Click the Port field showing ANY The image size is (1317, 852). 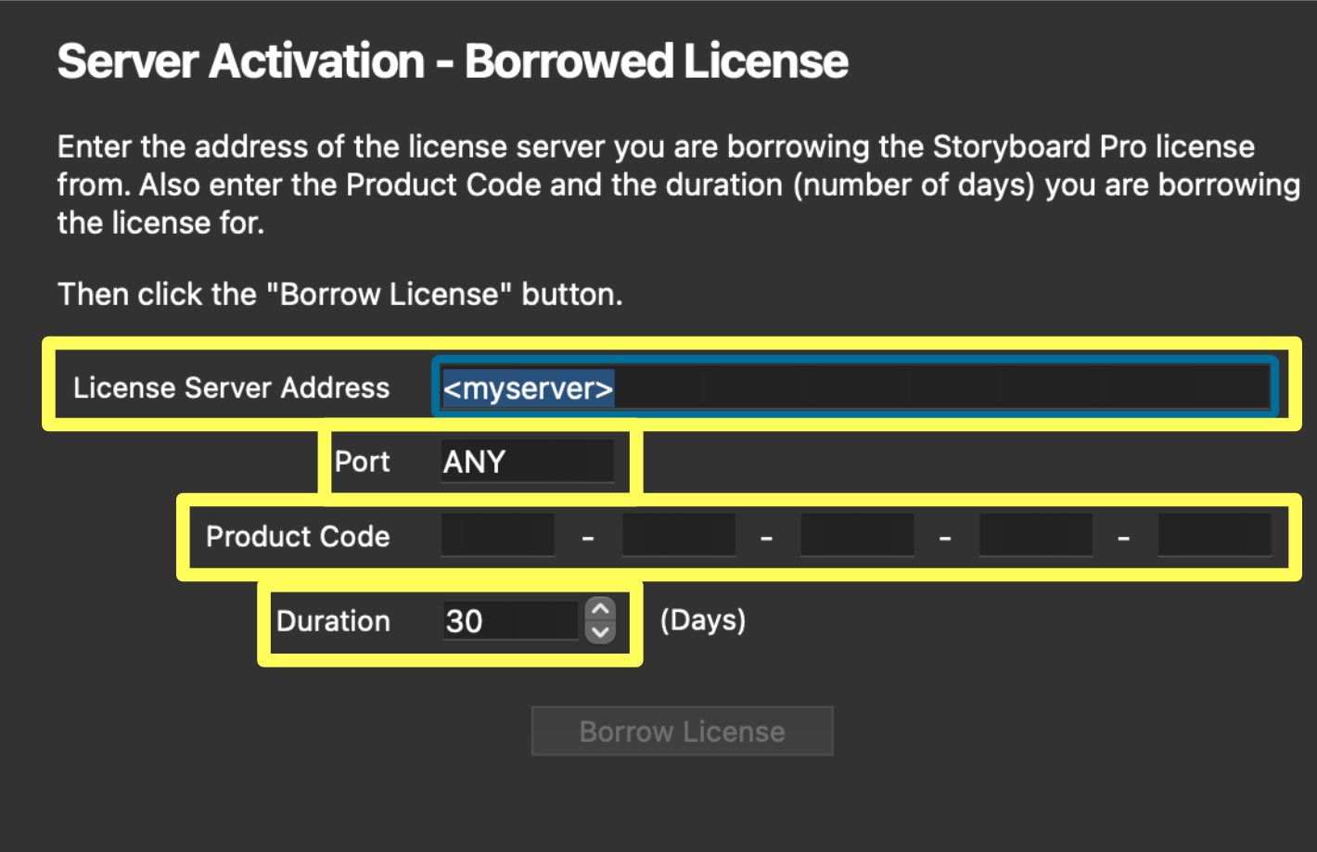(526, 462)
